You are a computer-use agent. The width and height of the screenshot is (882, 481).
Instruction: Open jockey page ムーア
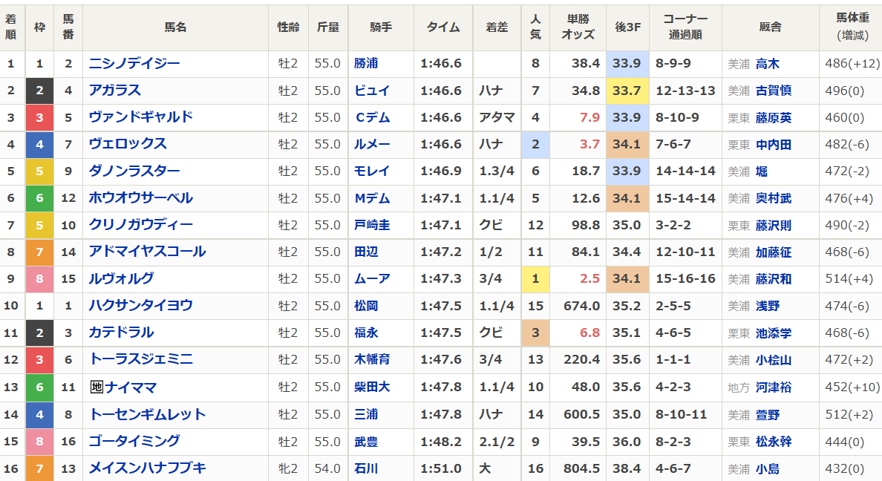[372, 278]
